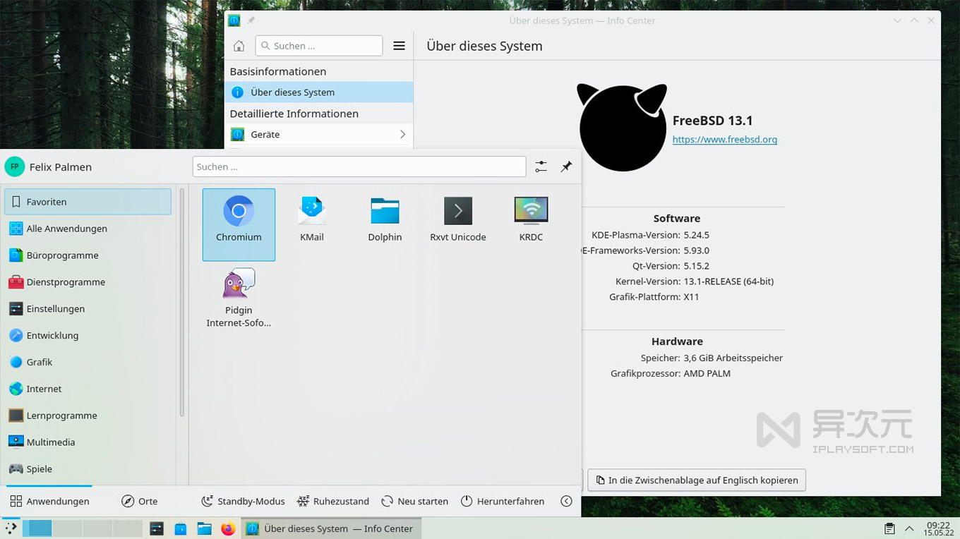Launch Chromium from the Favoriten grid
Screen dimensions: 960x539
coord(239,224)
